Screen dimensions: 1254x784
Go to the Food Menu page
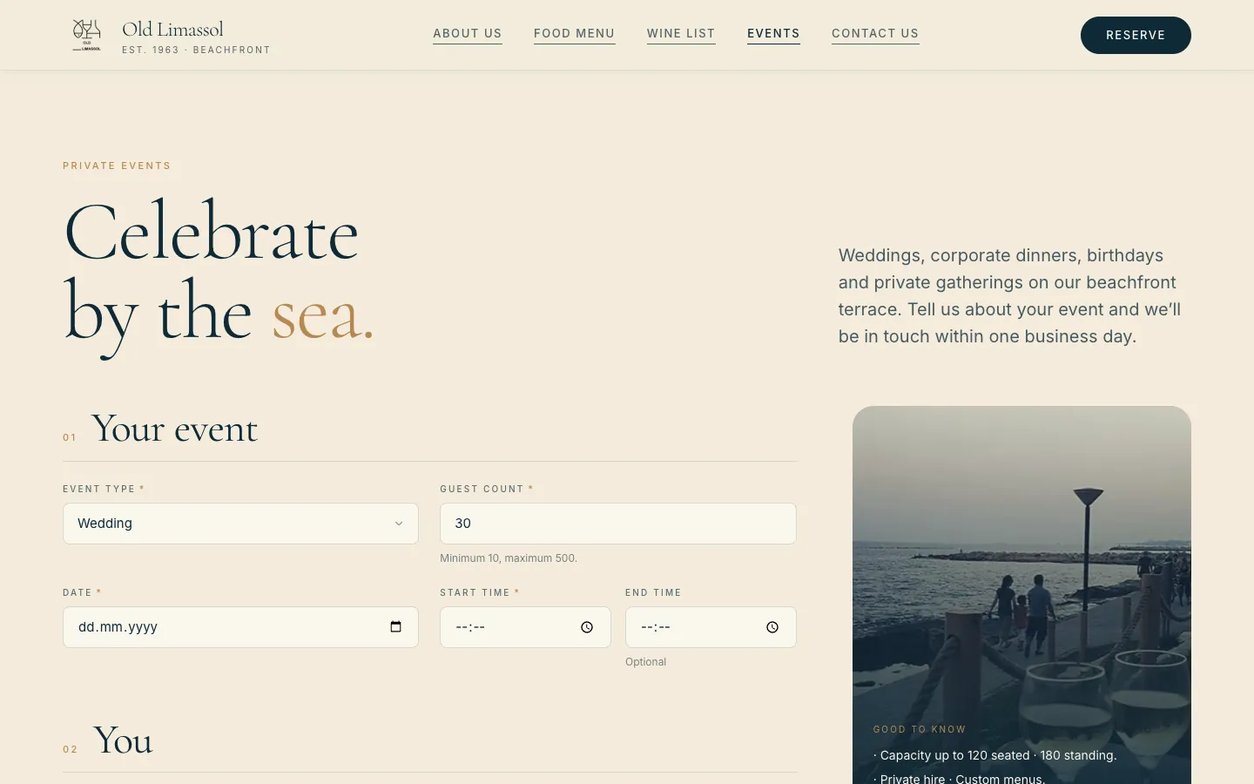575,34
